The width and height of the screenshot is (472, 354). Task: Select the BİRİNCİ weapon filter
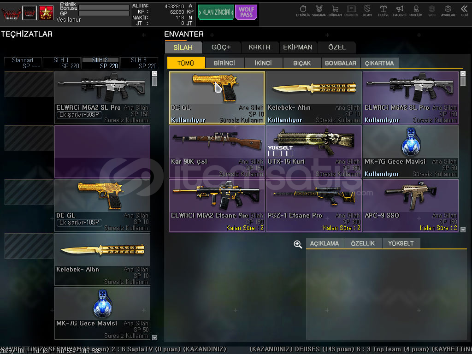pyautogui.click(x=224, y=63)
